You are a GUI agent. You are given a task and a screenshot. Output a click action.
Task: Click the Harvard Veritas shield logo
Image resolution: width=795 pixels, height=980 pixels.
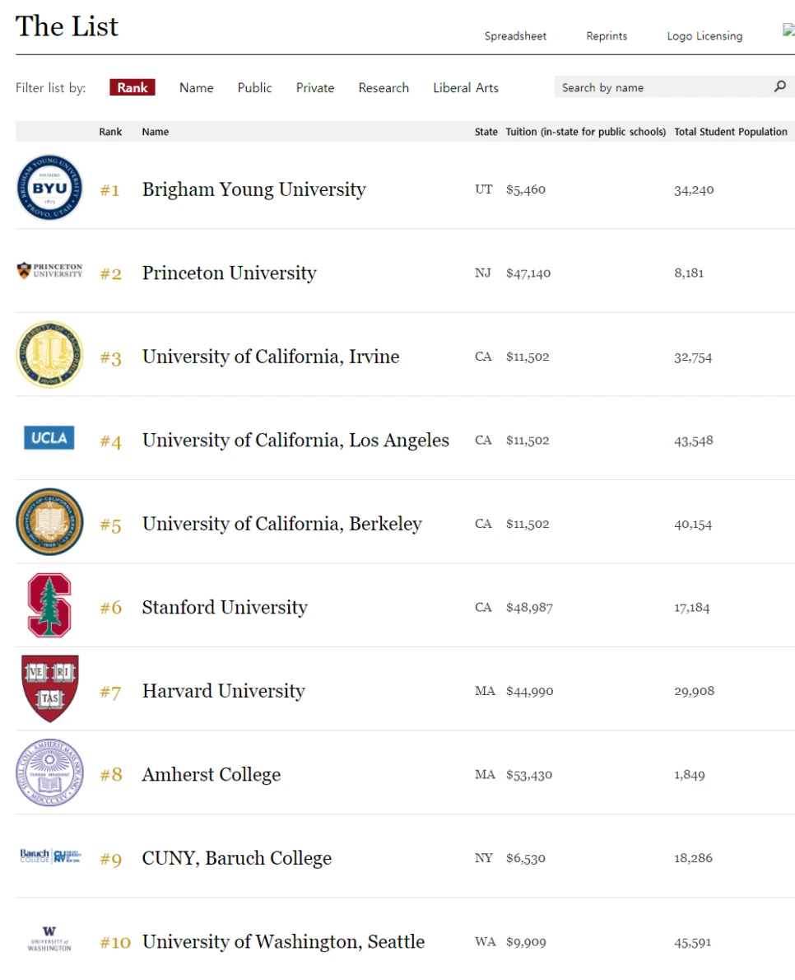click(50, 688)
